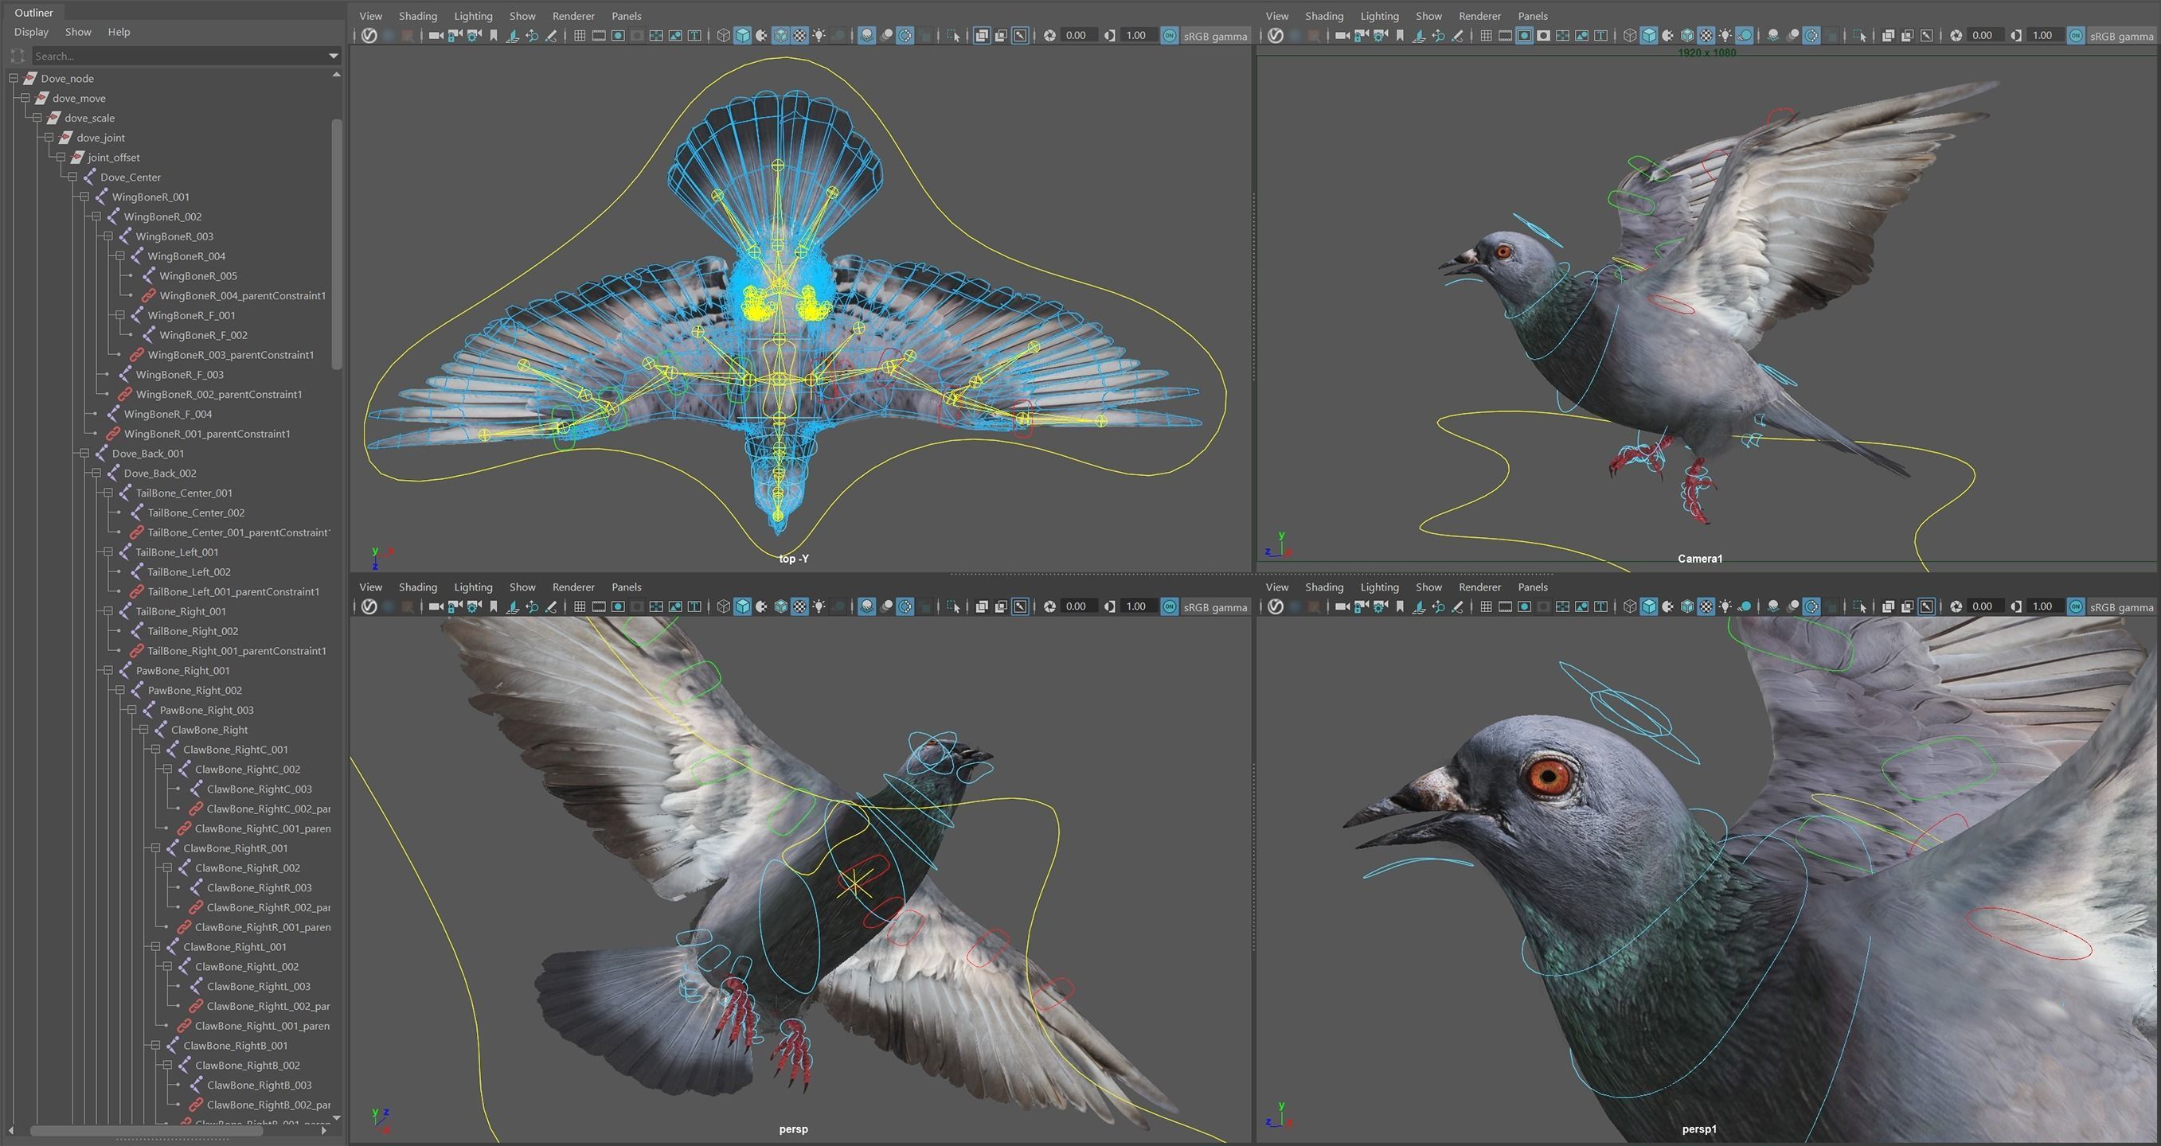Click the gamma value field in persp1 viewport
The image size is (2161, 1146).
[x=2042, y=606]
